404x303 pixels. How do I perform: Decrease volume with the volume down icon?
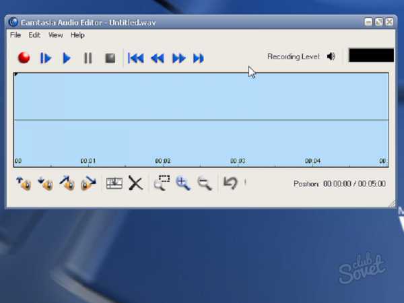(46, 183)
